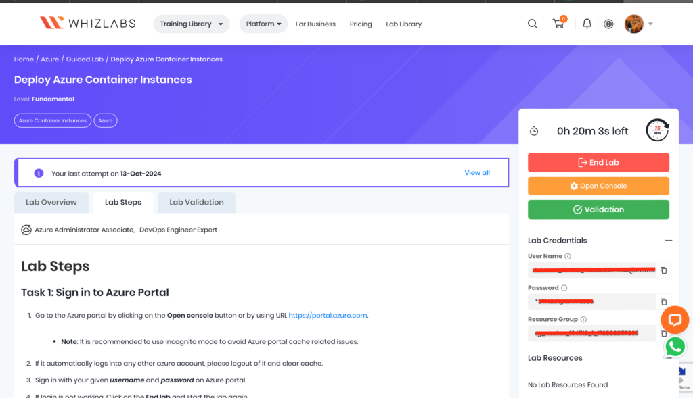The width and height of the screenshot is (693, 398).
Task: Click Task 1: Sign in to Azure Portal heading
Action: click(x=95, y=292)
